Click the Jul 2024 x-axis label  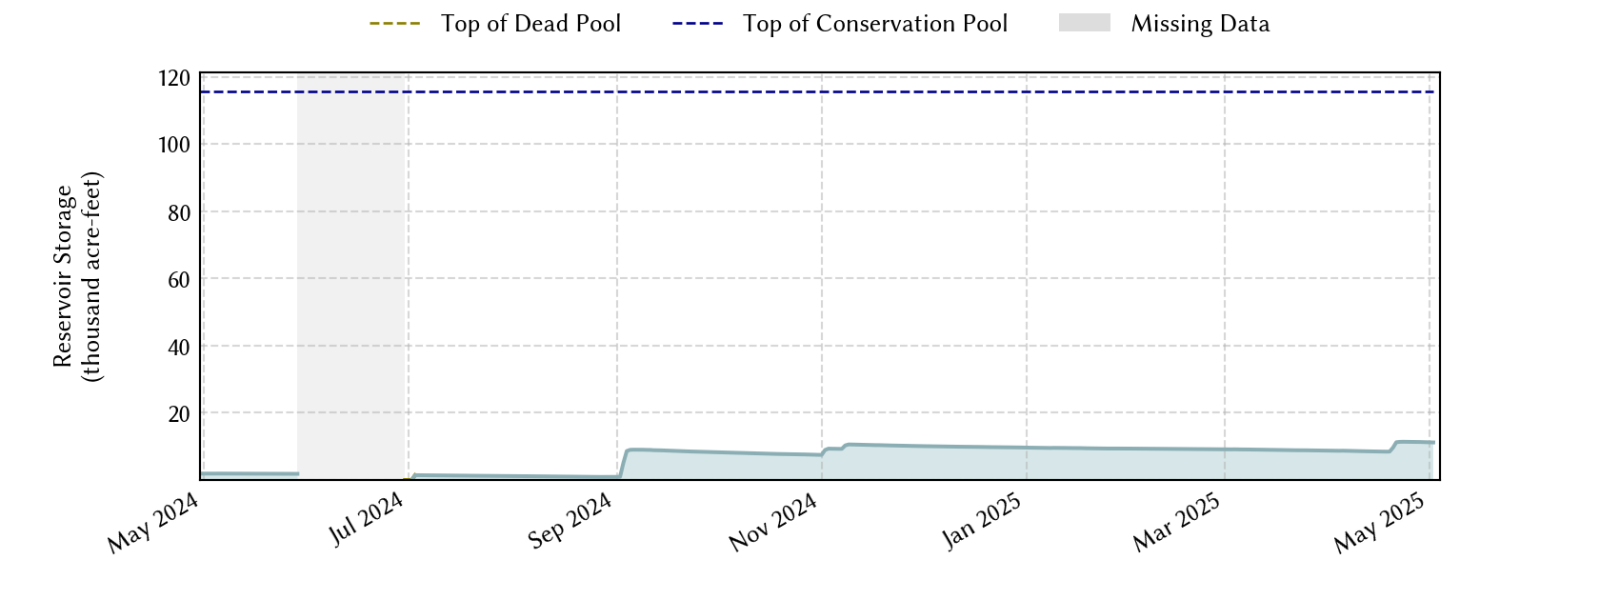coord(367,519)
